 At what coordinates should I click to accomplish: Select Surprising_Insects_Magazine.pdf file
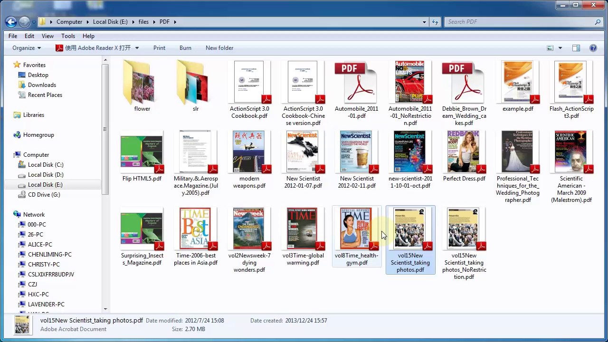click(142, 237)
